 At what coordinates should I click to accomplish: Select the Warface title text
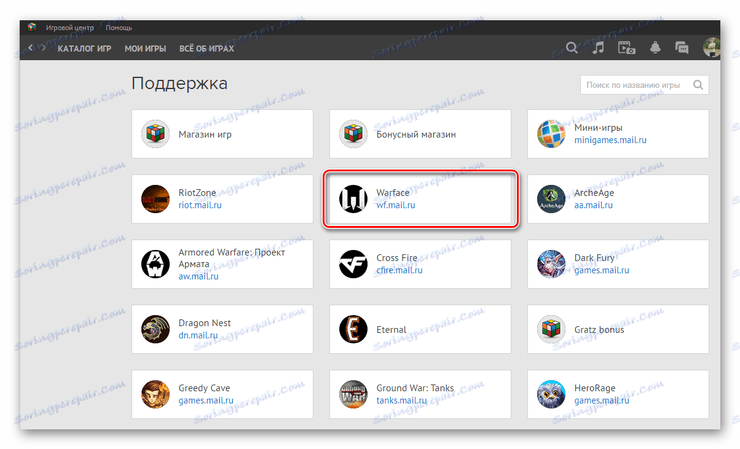coord(393,193)
